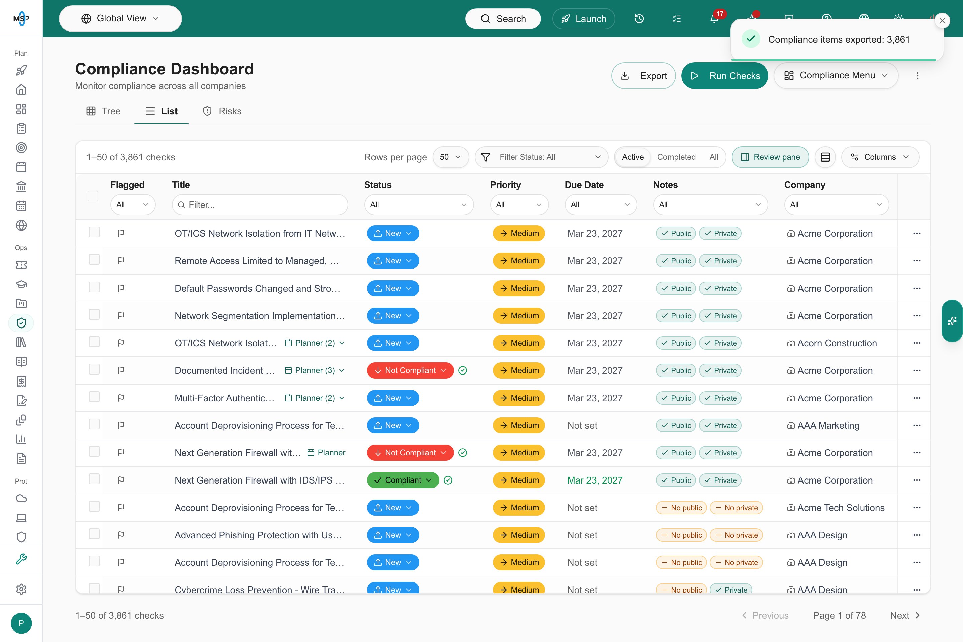Viewport: 963px width, 642px height.
Task: Check the Default Passwords Changed row checkbox
Action: pos(94,288)
